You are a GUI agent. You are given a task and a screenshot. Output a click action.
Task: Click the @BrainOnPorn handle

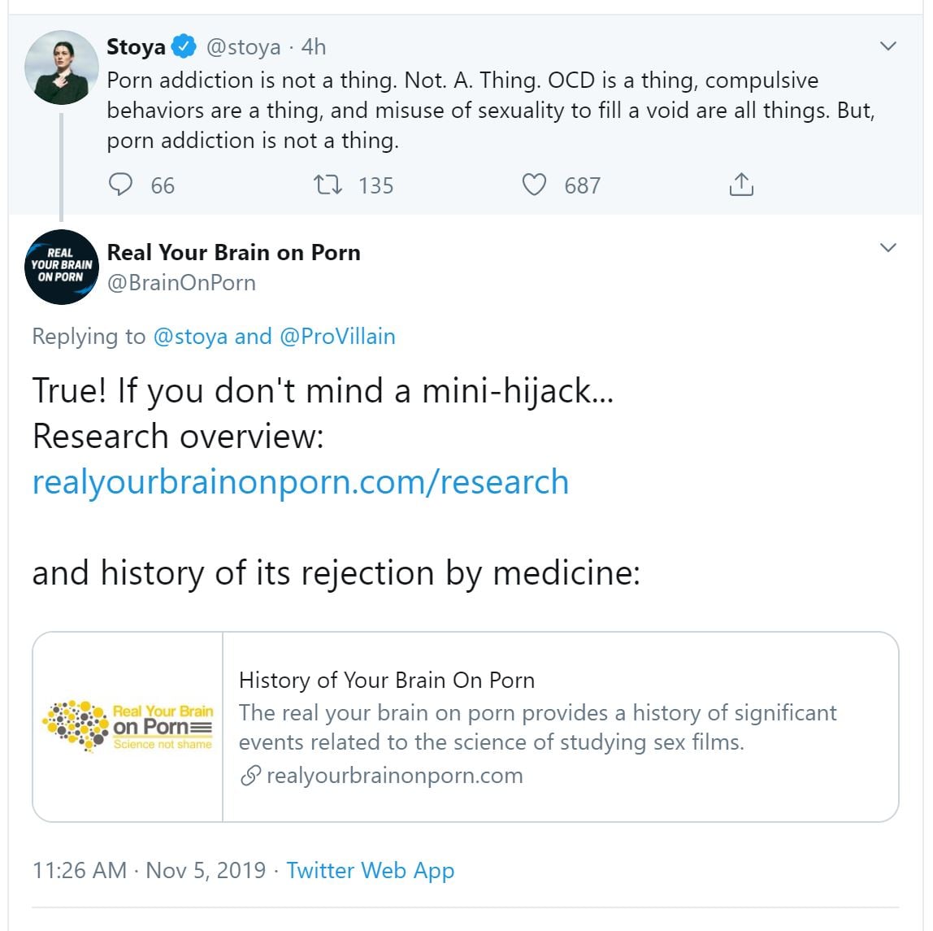pyautogui.click(x=181, y=283)
